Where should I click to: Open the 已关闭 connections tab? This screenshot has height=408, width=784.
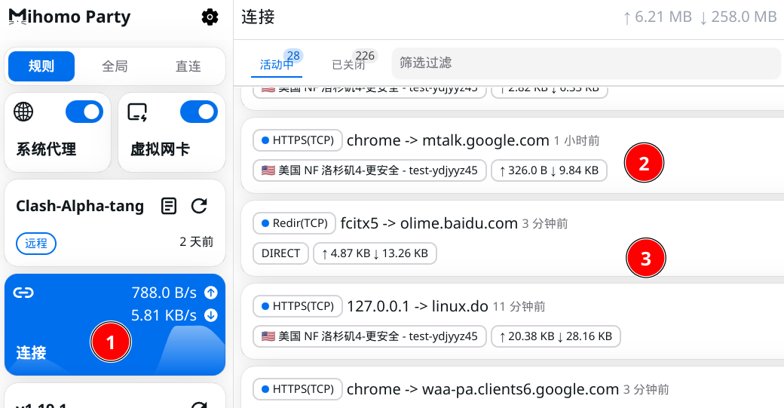click(x=348, y=65)
